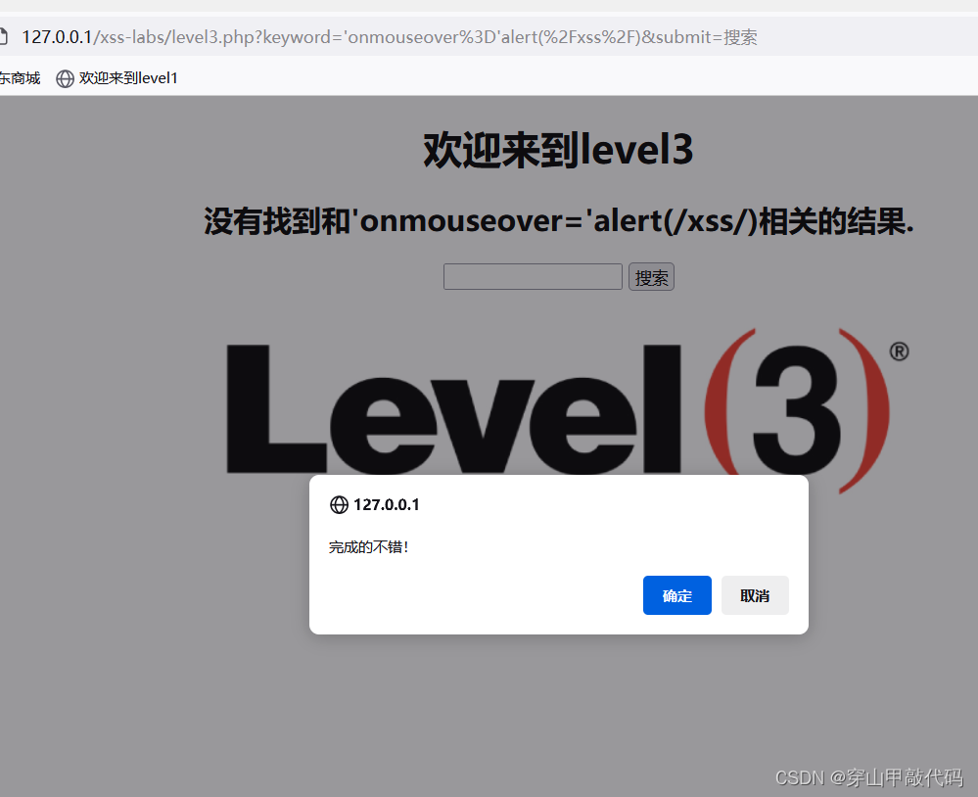Click the address bar URL text
Image resolution: width=978 pixels, height=797 pixels.
coord(390,37)
